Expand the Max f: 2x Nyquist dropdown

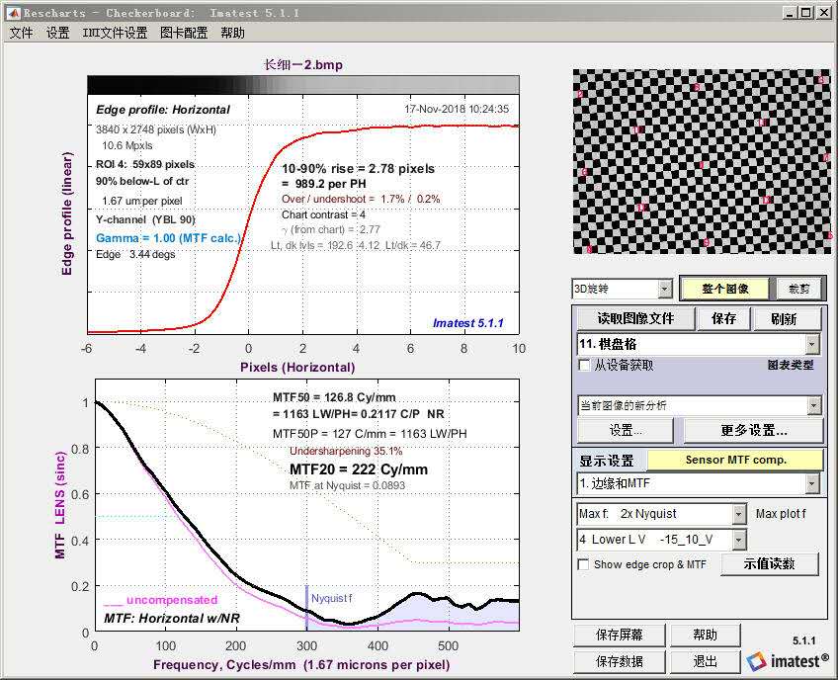point(738,514)
